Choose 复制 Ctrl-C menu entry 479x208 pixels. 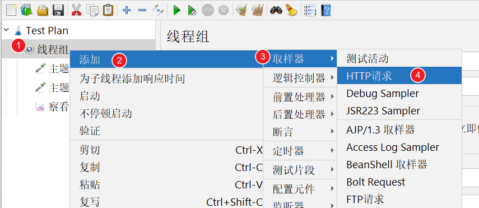pyautogui.click(x=166, y=168)
